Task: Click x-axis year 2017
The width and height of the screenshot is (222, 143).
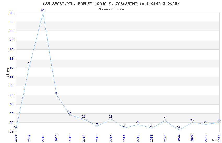Action: (124, 138)
